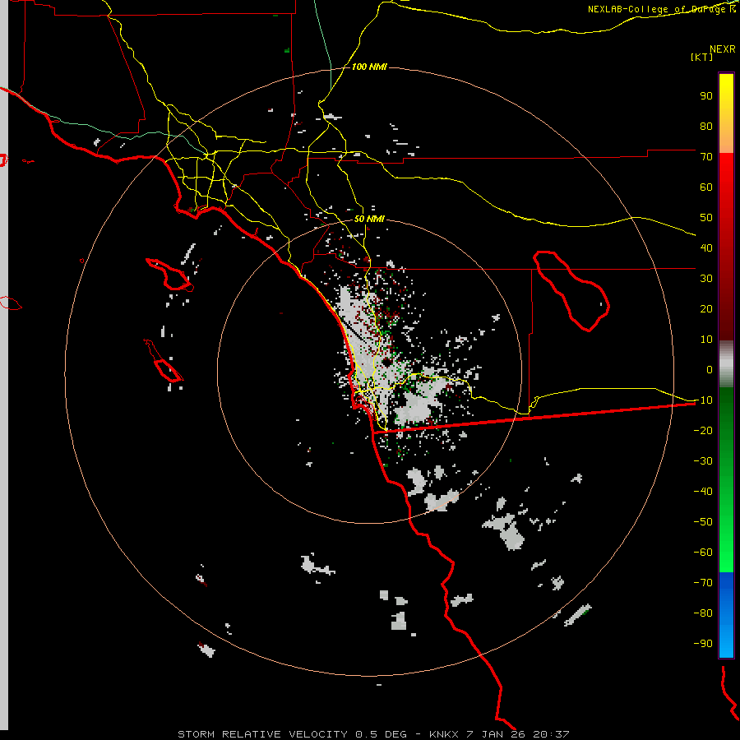
Task: Select the -60 label on the velocity scale
Action: pos(703,553)
